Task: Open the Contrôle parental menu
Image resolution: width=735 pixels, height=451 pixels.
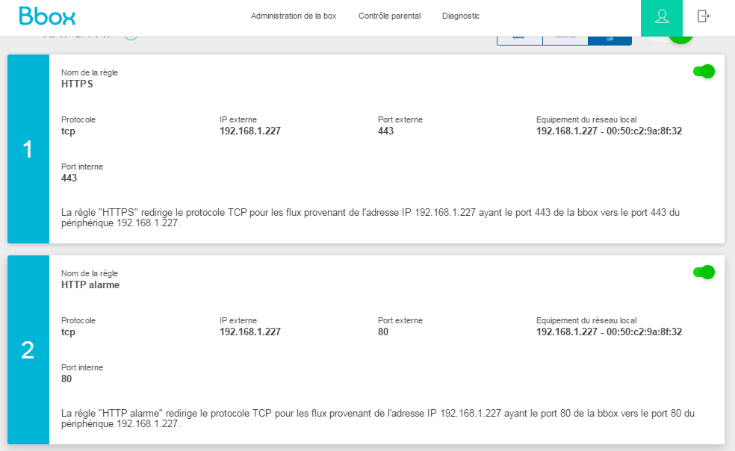Action: [389, 16]
